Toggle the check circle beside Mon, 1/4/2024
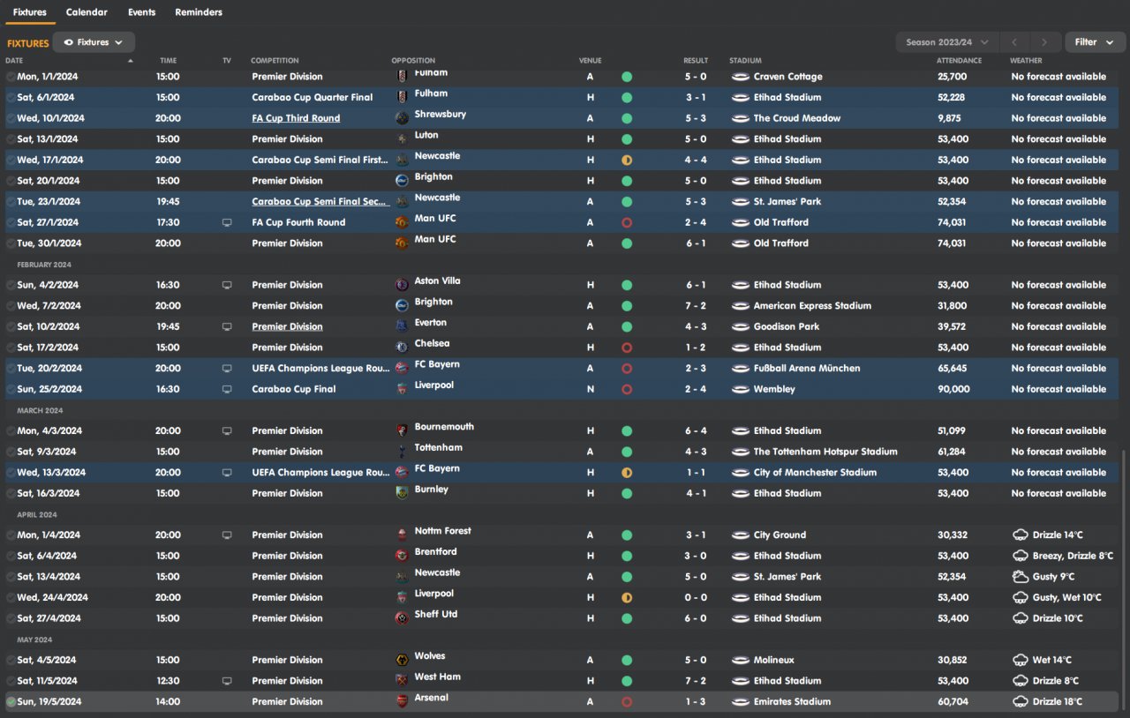This screenshot has height=718, width=1130. pyautogui.click(x=11, y=535)
